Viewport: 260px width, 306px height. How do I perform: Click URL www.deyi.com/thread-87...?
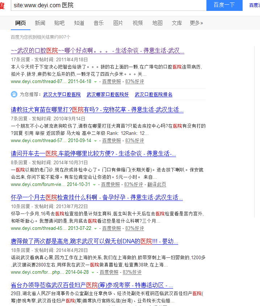39,82
